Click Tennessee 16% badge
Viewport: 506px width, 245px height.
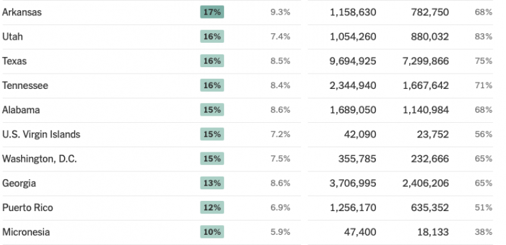tap(212, 86)
